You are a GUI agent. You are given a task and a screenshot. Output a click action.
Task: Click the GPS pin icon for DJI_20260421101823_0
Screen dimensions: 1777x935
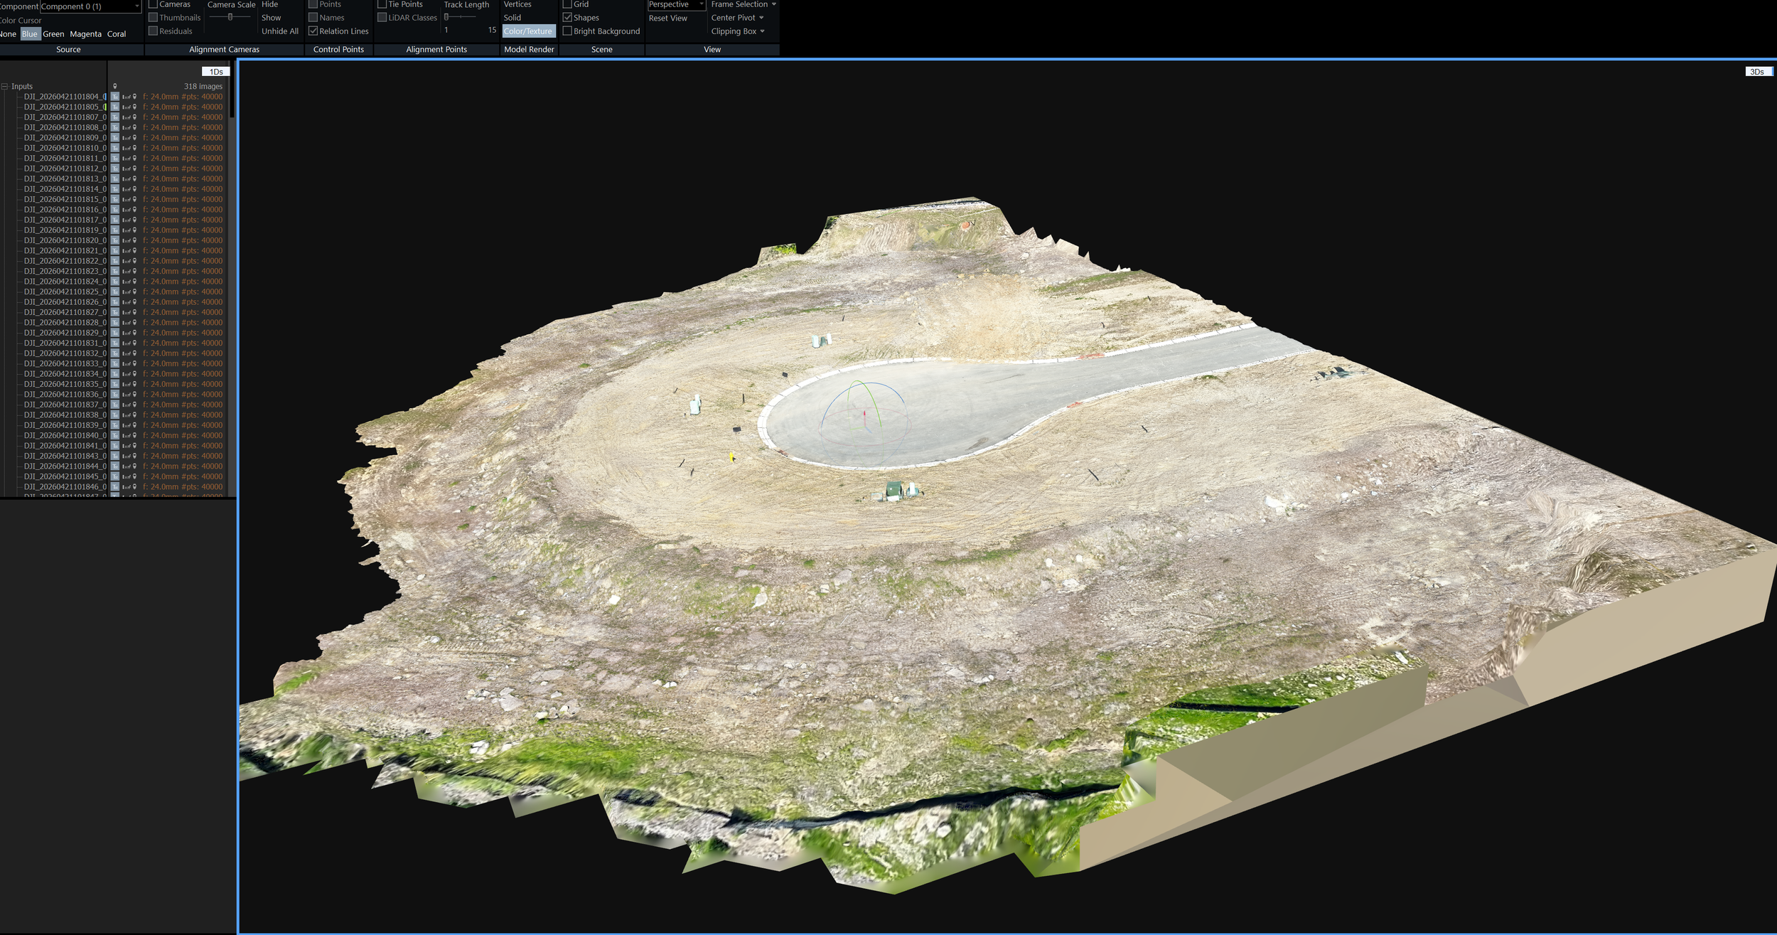(x=134, y=272)
